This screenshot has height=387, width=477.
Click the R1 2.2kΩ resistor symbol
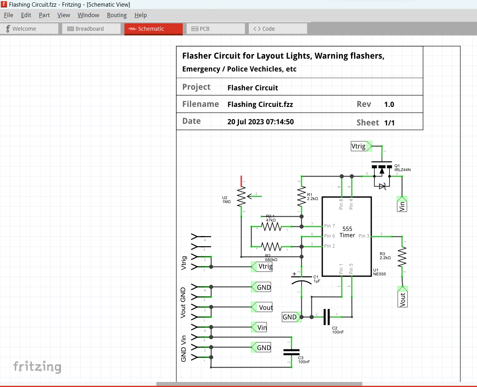pos(301,197)
